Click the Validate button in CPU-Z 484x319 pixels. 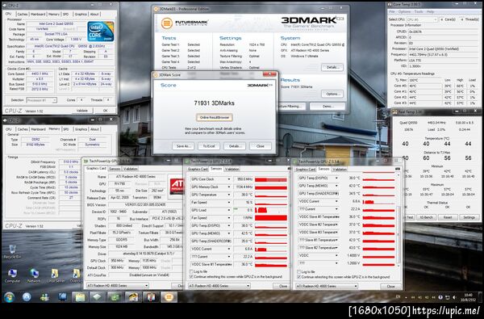pos(82,111)
